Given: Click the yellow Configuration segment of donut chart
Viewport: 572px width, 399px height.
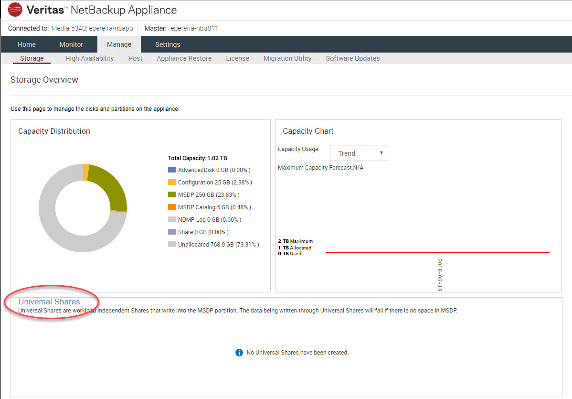Looking at the screenshot, I should click(86, 172).
